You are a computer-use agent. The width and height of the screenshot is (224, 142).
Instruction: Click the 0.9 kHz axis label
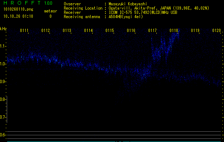click(2, 82)
